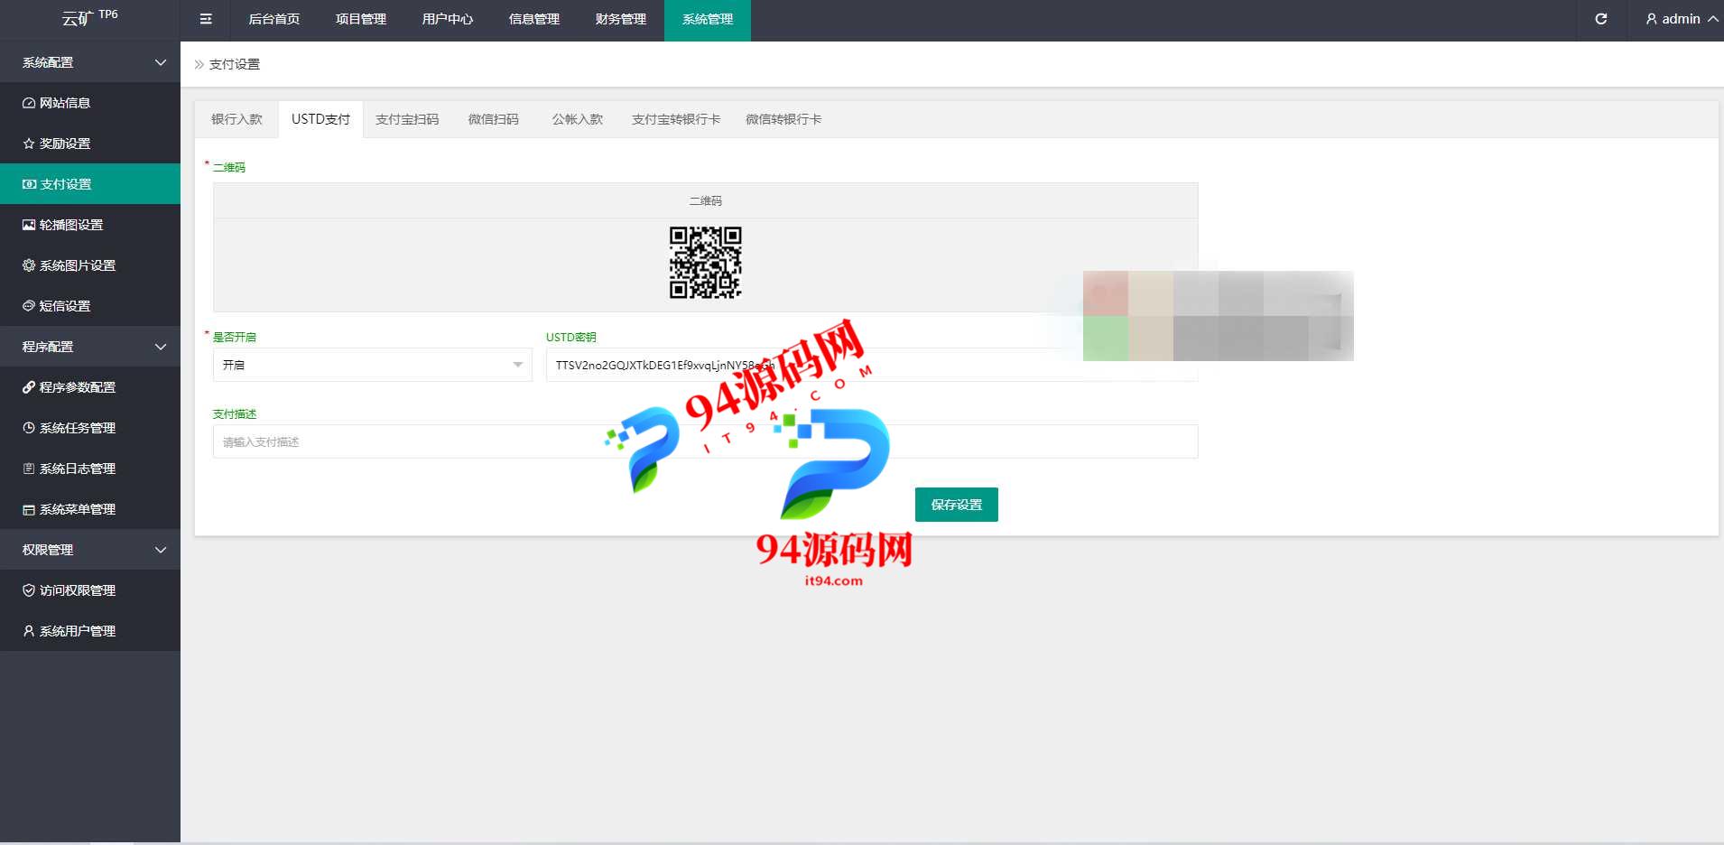Open 奖励设置 in the sidebar

[x=90, y=144]
